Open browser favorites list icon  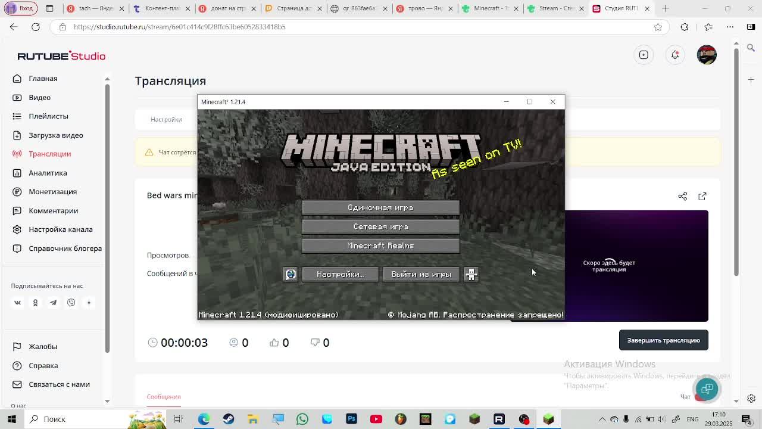point(708,27)
